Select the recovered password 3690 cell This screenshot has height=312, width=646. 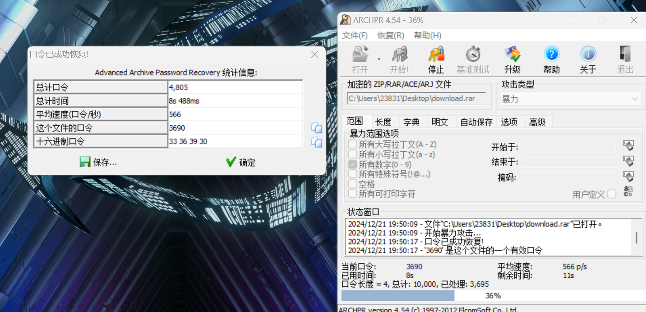click(235, 128)
